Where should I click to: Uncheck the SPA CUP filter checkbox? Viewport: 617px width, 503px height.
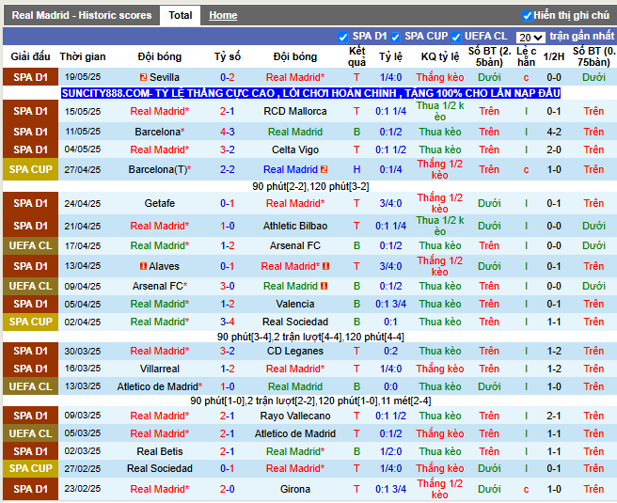[x=395, y=38]
